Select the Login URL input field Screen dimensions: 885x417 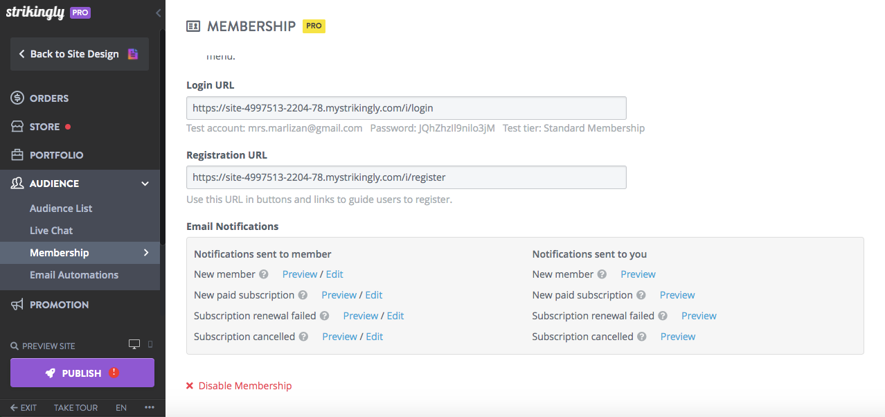pos(405,107)
